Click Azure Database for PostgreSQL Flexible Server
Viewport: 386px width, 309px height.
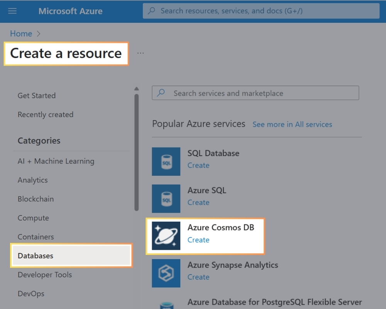coord(275,302)
